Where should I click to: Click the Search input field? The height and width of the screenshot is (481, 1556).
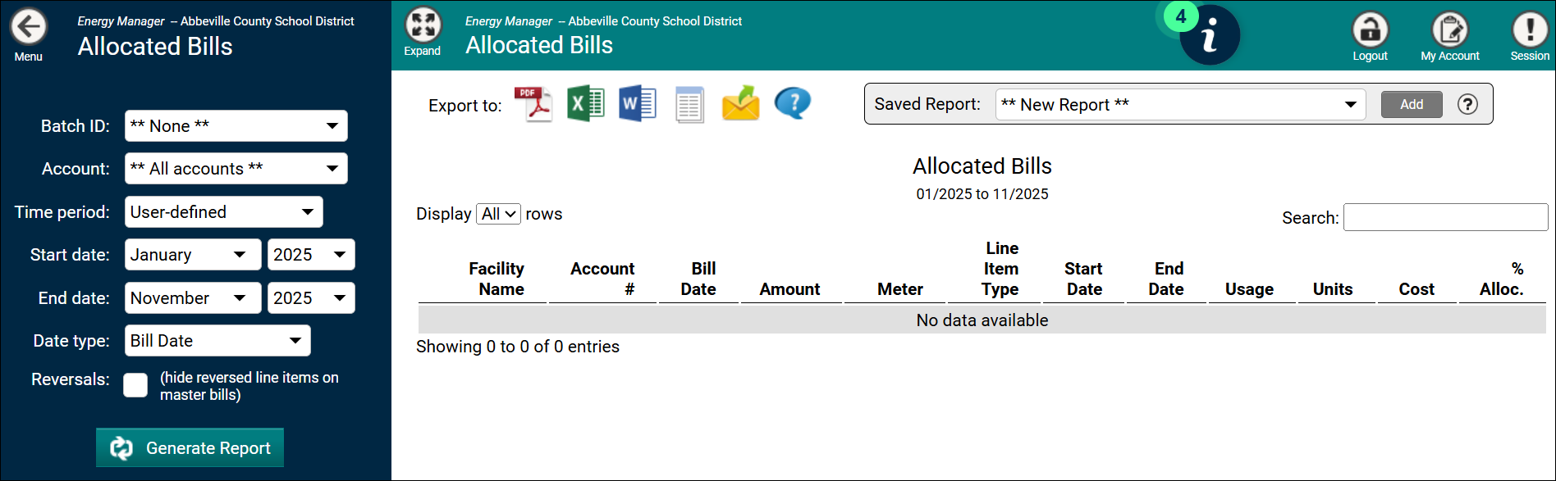coord(1444,218)
